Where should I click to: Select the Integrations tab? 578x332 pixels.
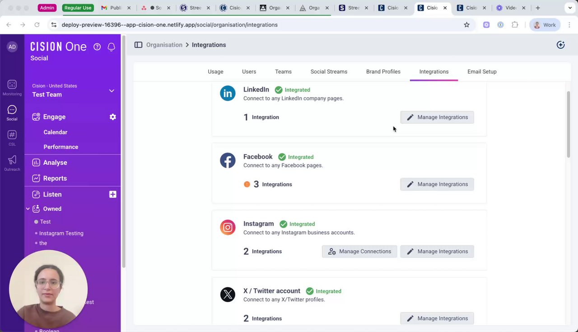(433, 71)
